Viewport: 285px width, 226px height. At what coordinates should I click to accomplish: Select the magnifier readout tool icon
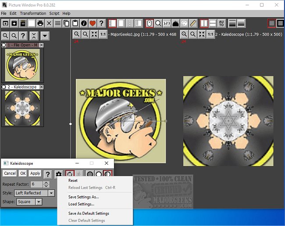(x=158, y=23)
